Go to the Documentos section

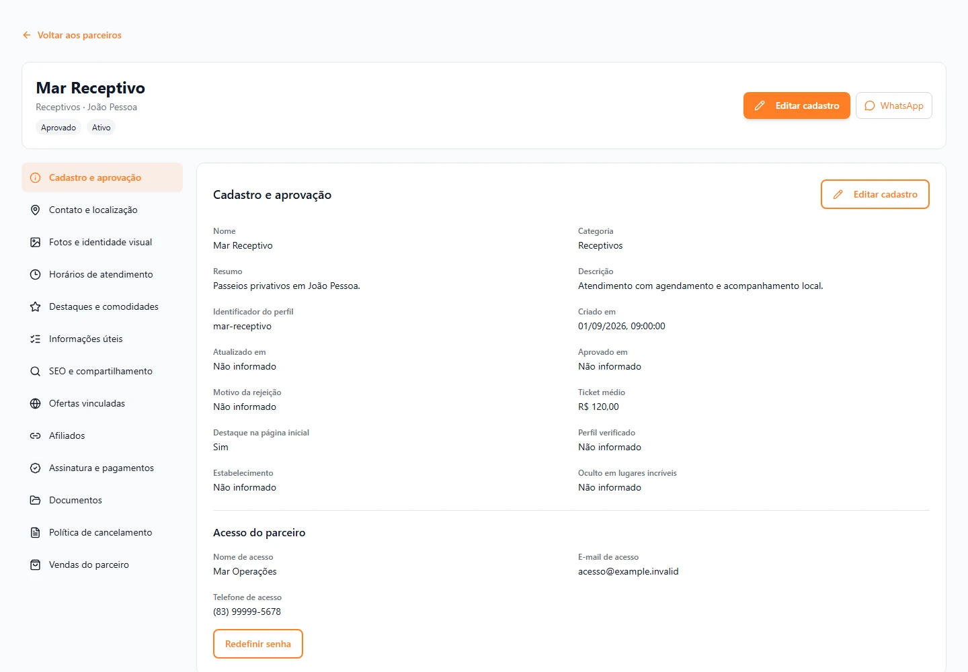[102, 501]
